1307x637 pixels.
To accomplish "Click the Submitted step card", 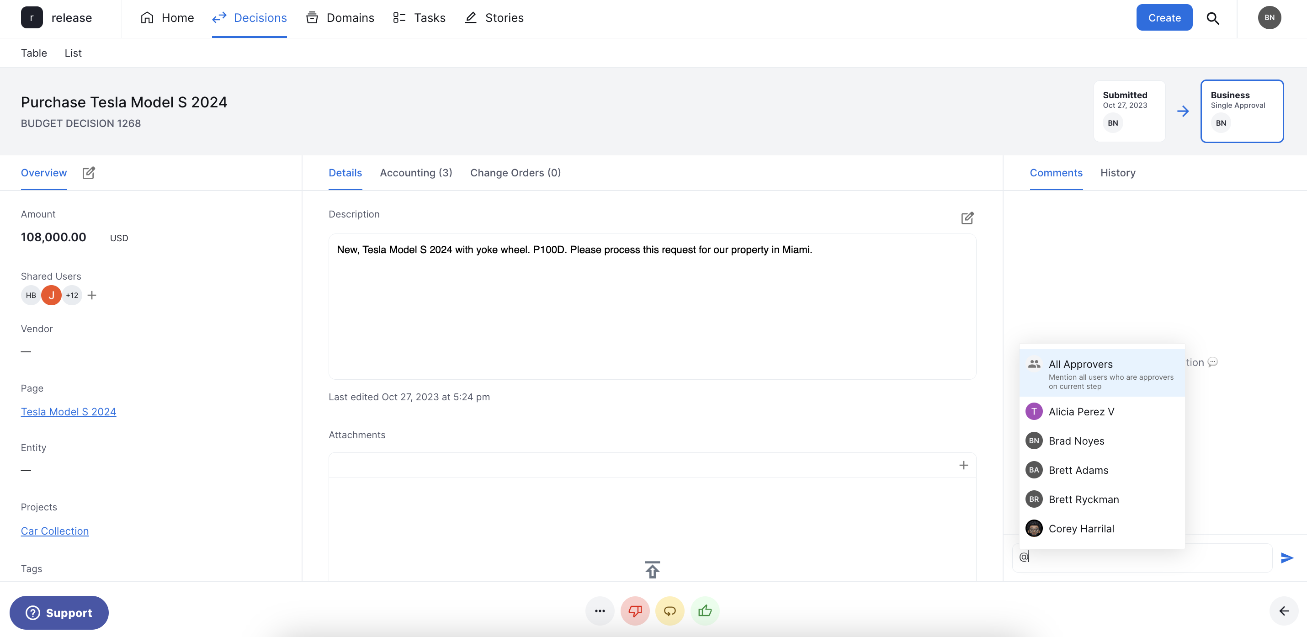I will click(x=1129, y=111).
